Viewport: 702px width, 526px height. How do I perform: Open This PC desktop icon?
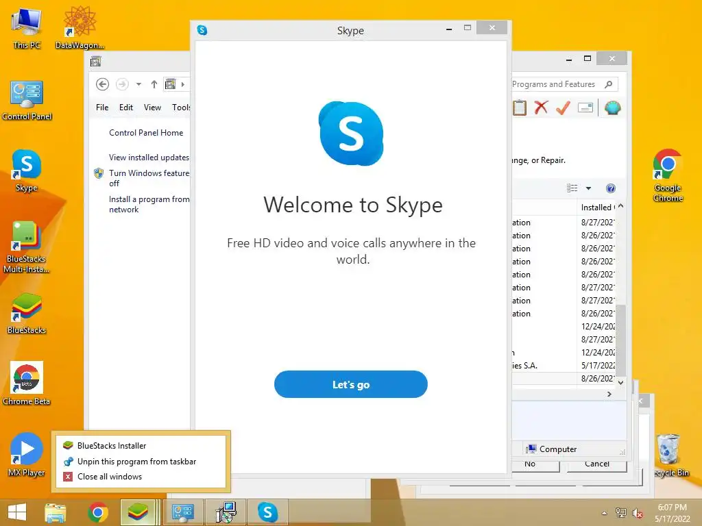(27, 29)
